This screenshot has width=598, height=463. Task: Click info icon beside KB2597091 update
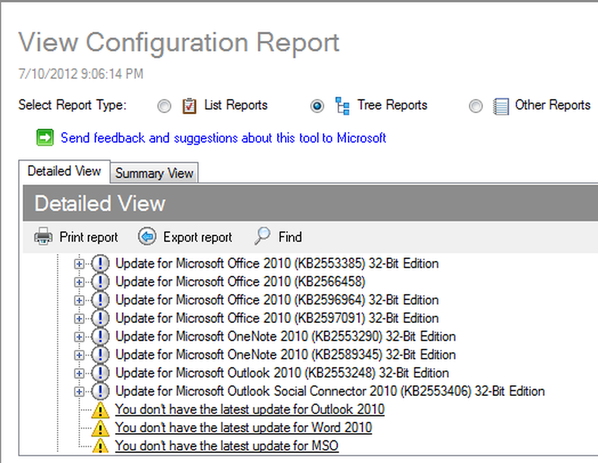click(x=100, y=318)
